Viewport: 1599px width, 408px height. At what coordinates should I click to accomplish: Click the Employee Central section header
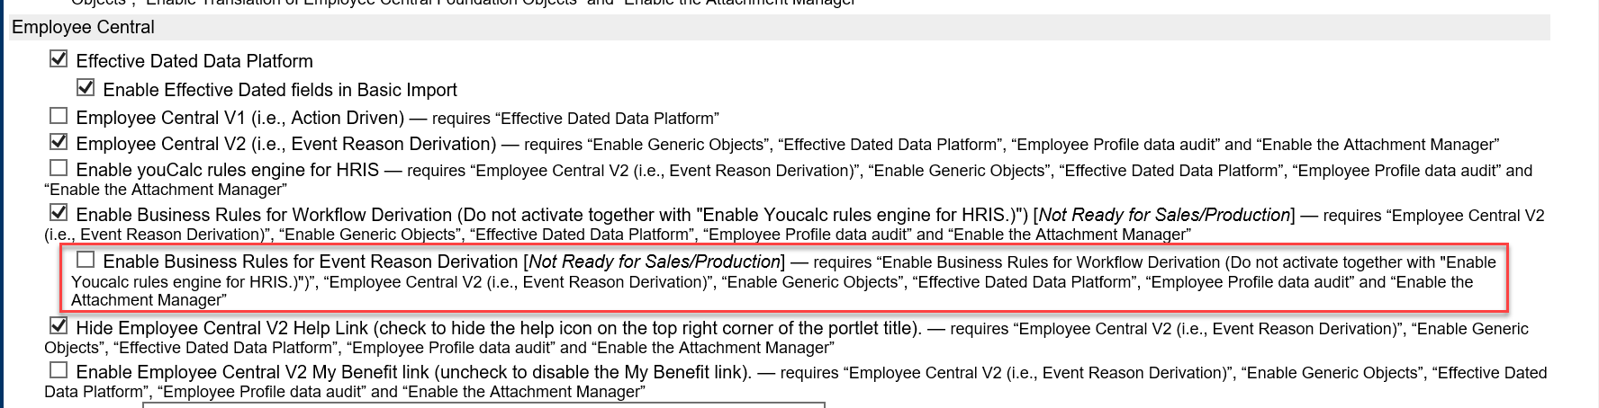click(x=83, y=27)
